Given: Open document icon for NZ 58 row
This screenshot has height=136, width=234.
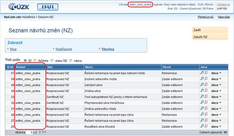Looking at the screenshot, I should (206, 79).
